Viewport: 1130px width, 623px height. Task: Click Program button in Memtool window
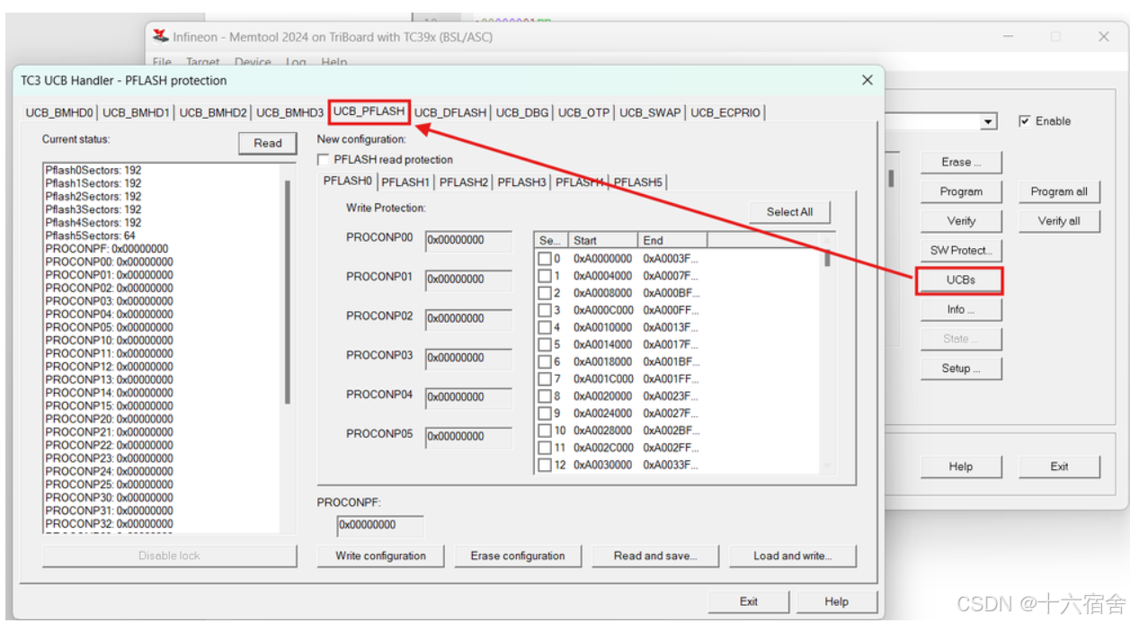[961, 191]
